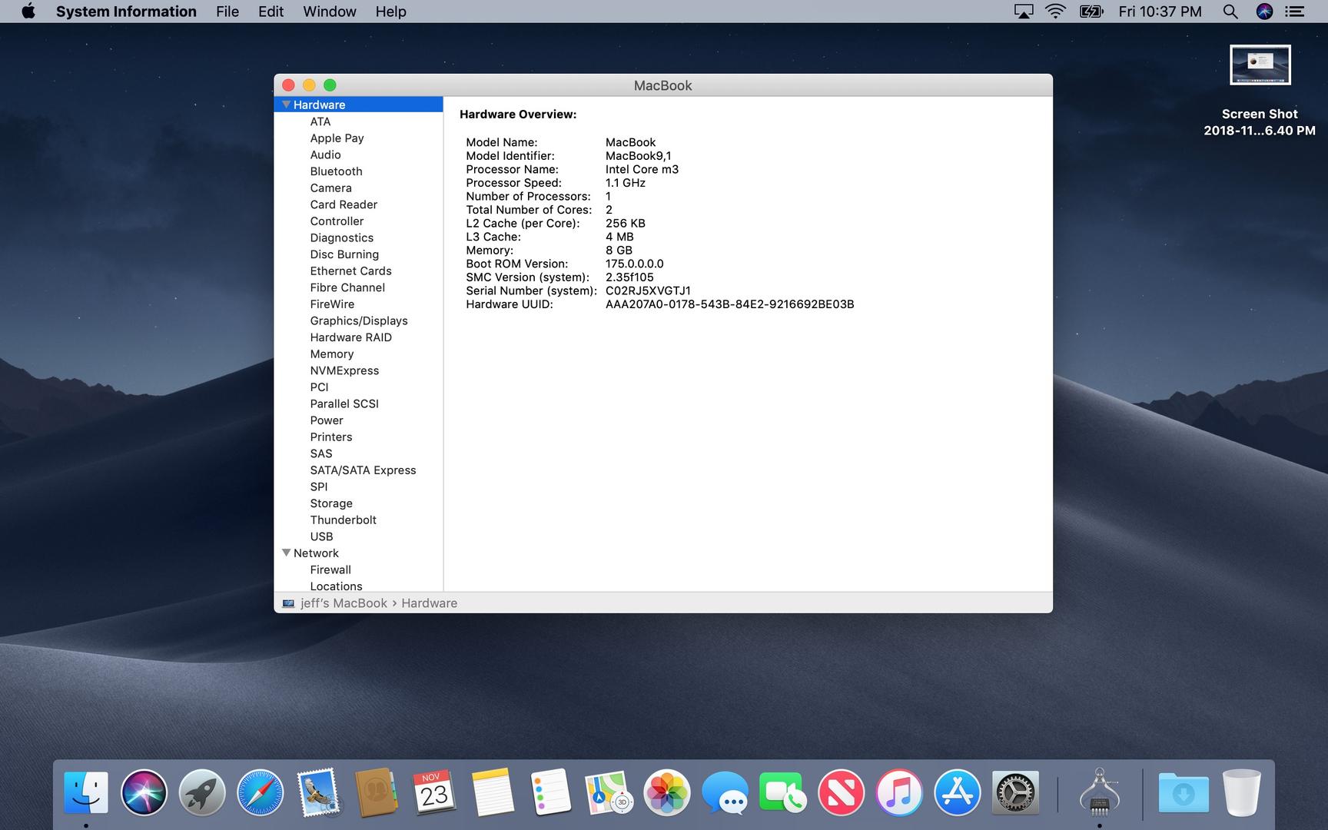This screenshot has height=830, width=1328.
Task: Open Maps icon in Dock
Action: (609, 792)
